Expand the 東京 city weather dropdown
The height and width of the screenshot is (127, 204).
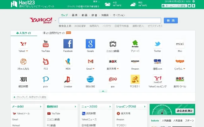click(x=98, y=2)
